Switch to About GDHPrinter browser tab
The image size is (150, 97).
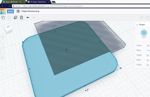(14, 2)
